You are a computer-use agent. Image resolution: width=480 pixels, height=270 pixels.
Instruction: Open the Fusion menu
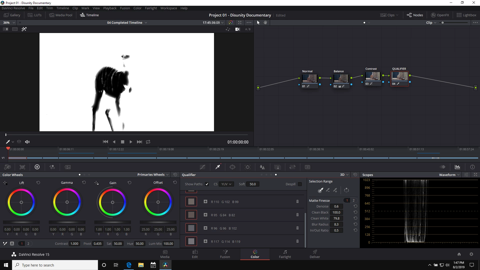point(125,8)
